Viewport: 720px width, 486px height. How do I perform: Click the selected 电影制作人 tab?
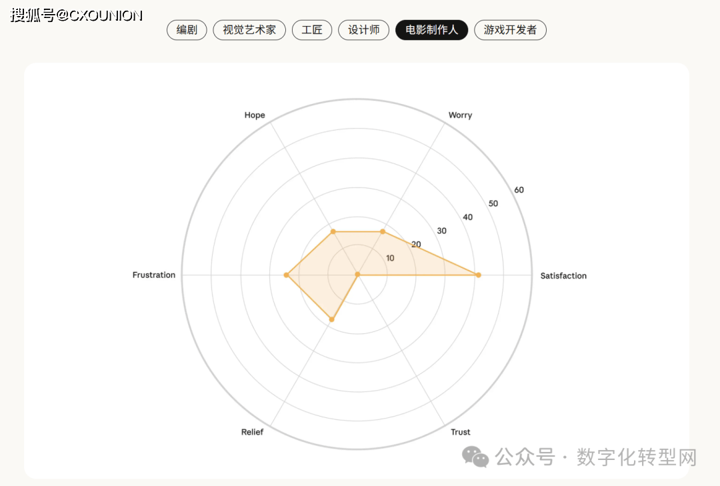click(x=432, y=30)
